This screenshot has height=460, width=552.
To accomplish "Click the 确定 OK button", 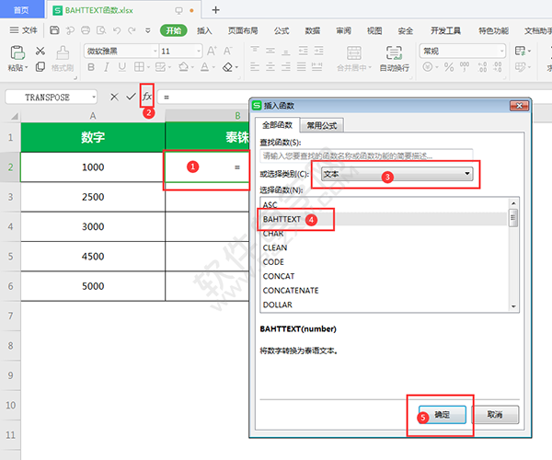I will (x=443, y=415).
